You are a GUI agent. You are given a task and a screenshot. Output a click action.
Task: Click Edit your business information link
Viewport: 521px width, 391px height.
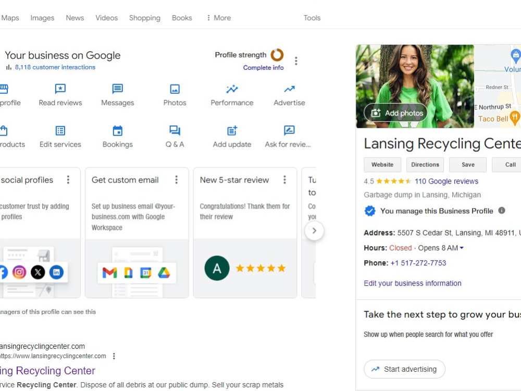click(x=412, y=283)
